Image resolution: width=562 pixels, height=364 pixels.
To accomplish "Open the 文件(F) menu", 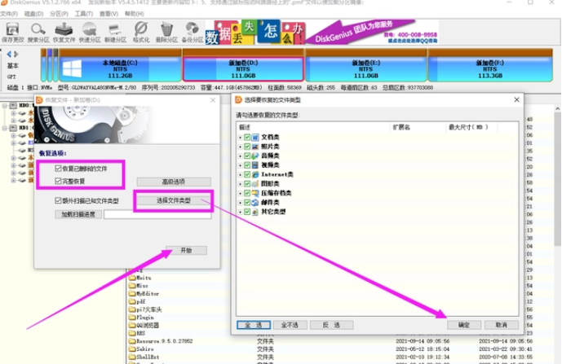I will click(x=8, y=13).
